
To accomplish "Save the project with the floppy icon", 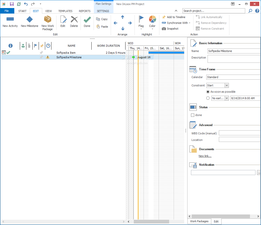I will (x=12, y=4).
